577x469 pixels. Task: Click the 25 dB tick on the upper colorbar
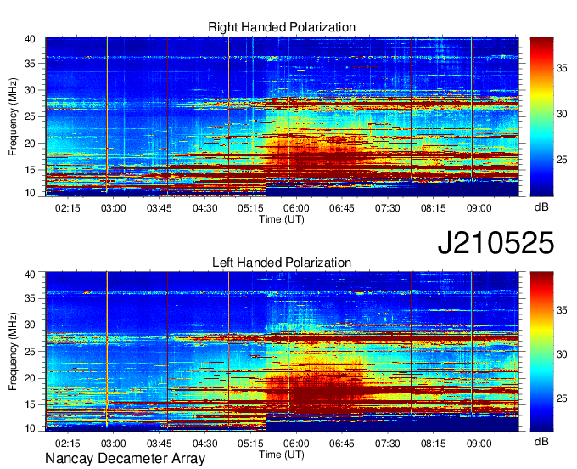(x=562, y=160)
